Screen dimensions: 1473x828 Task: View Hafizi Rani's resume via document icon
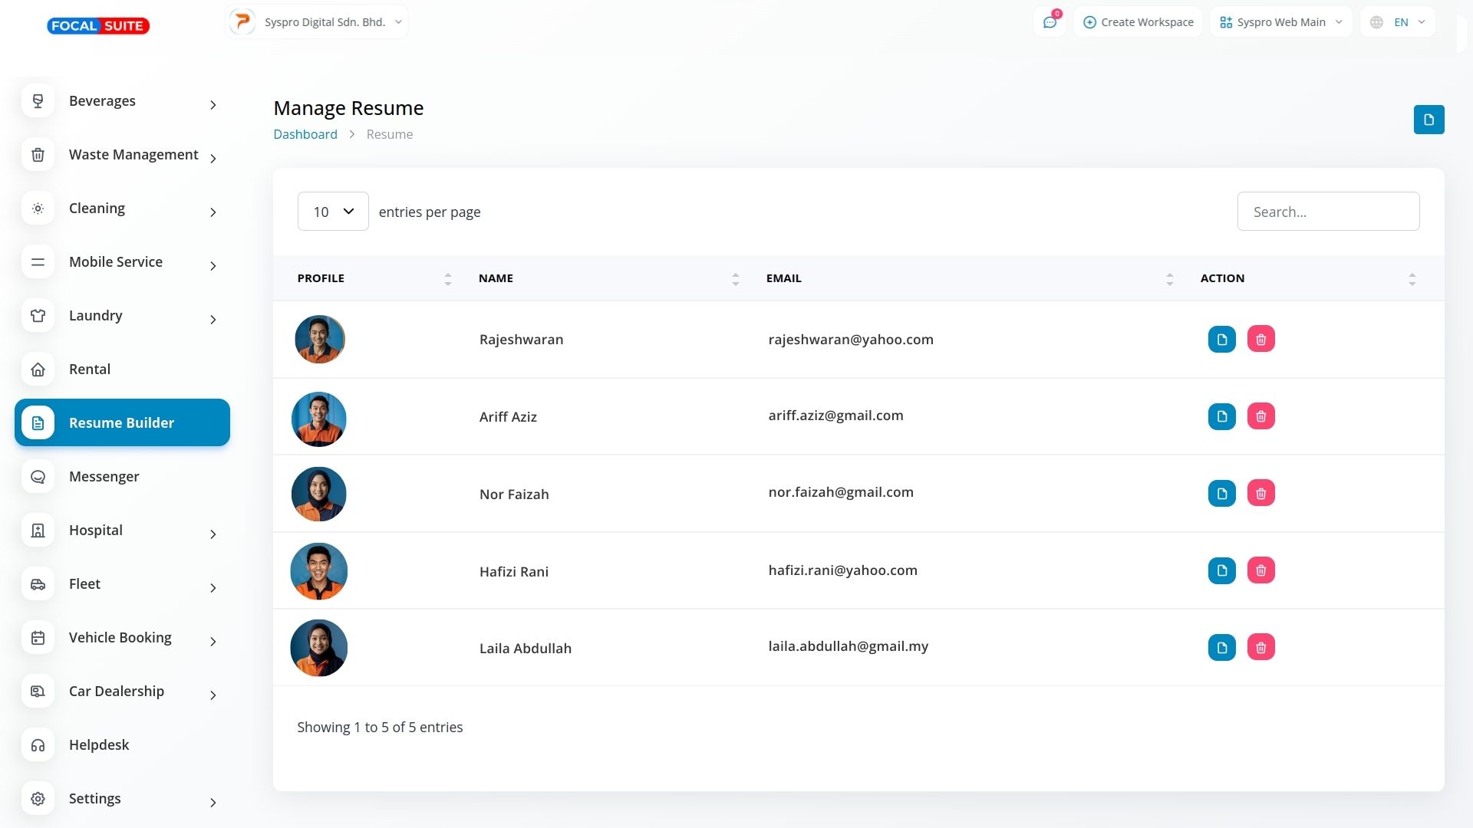click(1221, 570)
